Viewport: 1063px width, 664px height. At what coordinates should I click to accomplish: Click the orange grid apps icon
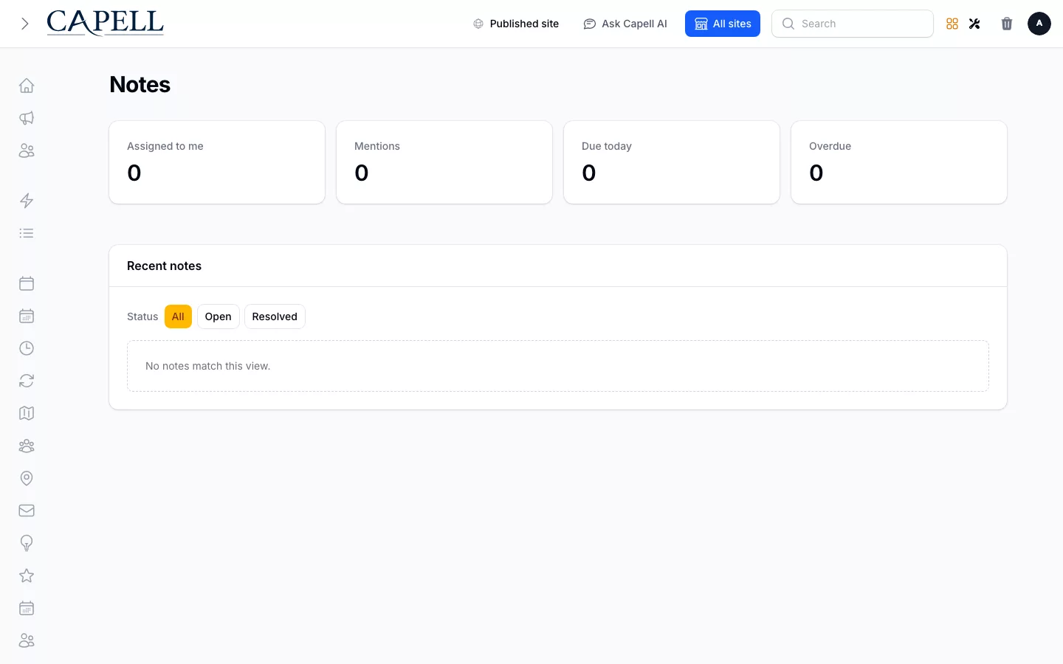pyautogui.click(x=952, y=24)
